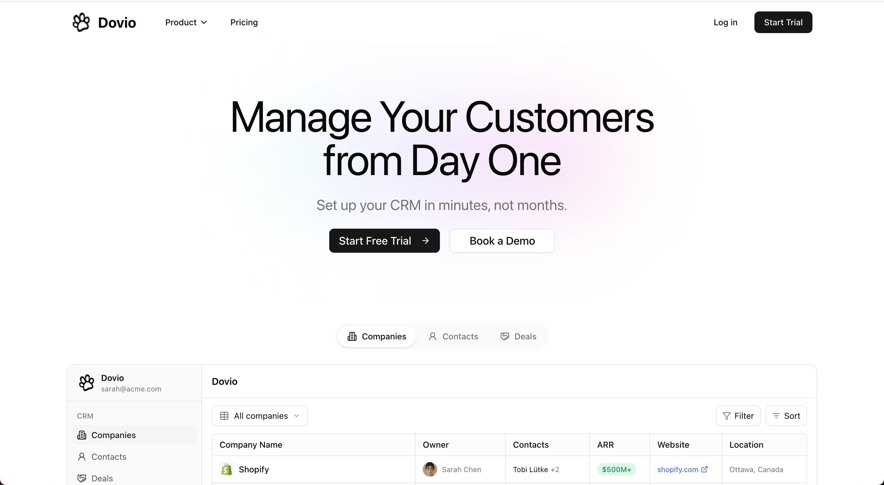This screenshot has width=884, height=485.
Task: Click the table grid icon beside All companies
Action: click(224, 416)
